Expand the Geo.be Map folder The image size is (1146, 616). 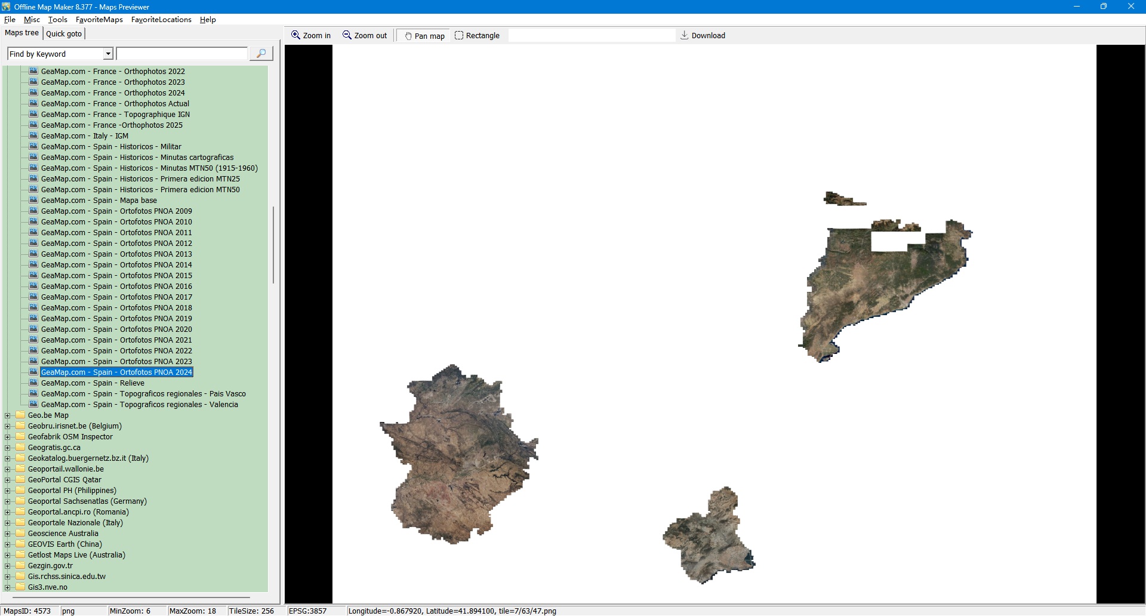(8, 415)
